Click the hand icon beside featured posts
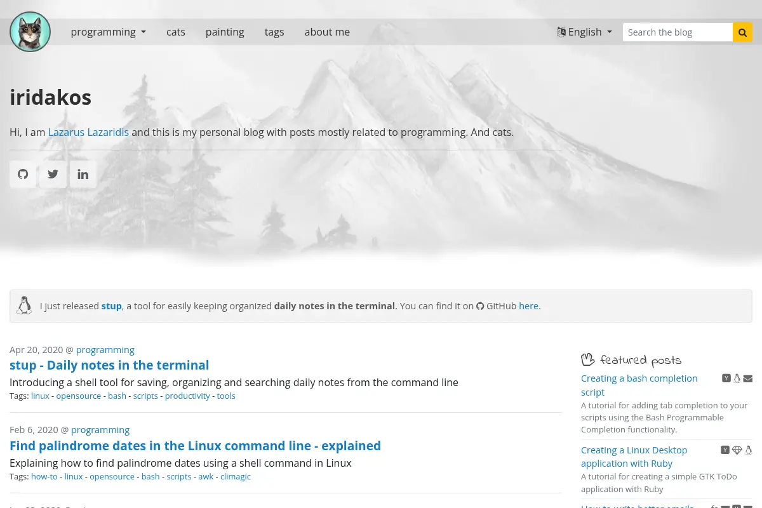 pyautogui.click(x=588, y=359)
